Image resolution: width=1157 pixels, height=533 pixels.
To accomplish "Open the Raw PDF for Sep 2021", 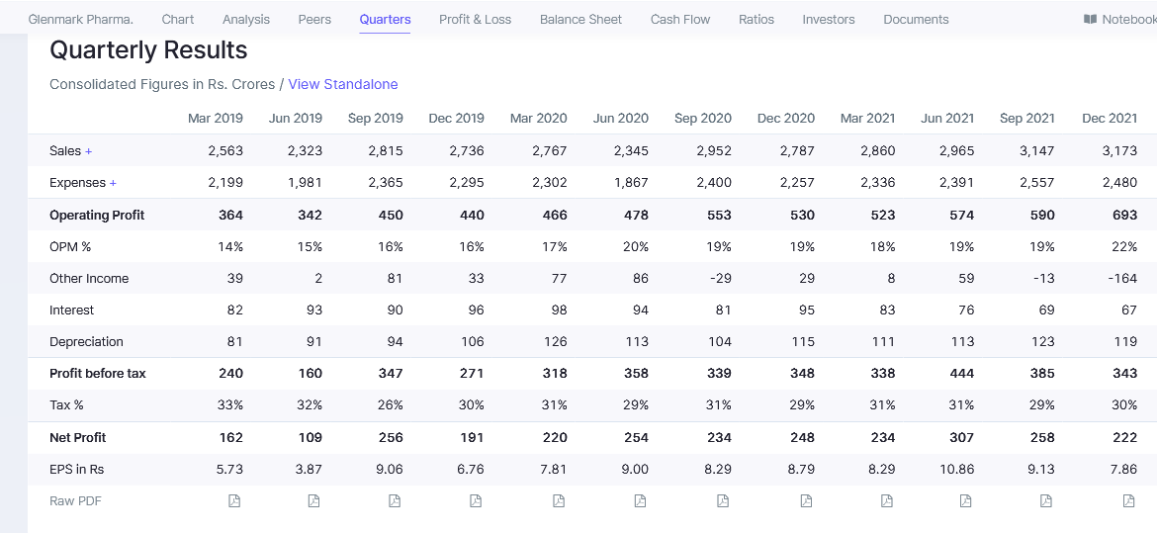I will (1046, 501).
